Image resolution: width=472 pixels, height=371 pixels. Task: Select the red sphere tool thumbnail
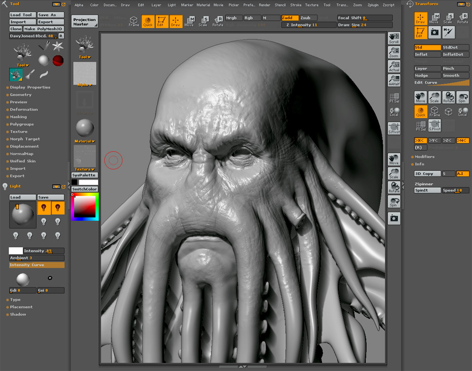click(x=58, y=60)
